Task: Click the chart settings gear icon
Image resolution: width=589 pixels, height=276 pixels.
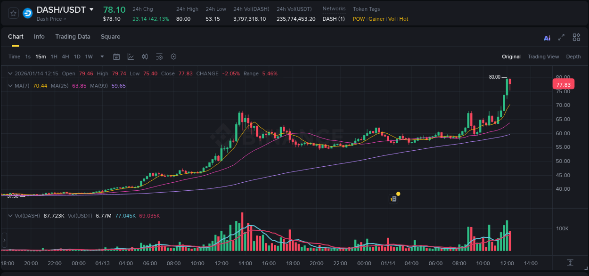Action: coord(173,57)
